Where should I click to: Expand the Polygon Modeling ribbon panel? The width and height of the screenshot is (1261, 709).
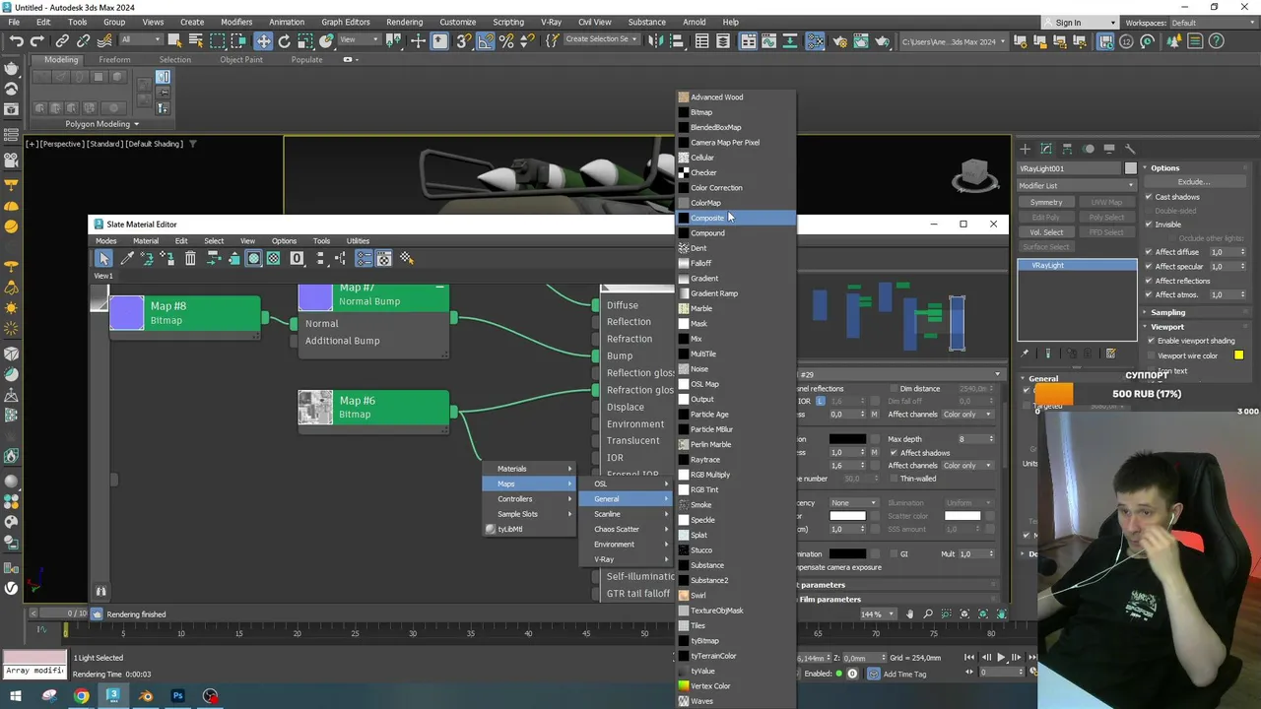(102, 124)
